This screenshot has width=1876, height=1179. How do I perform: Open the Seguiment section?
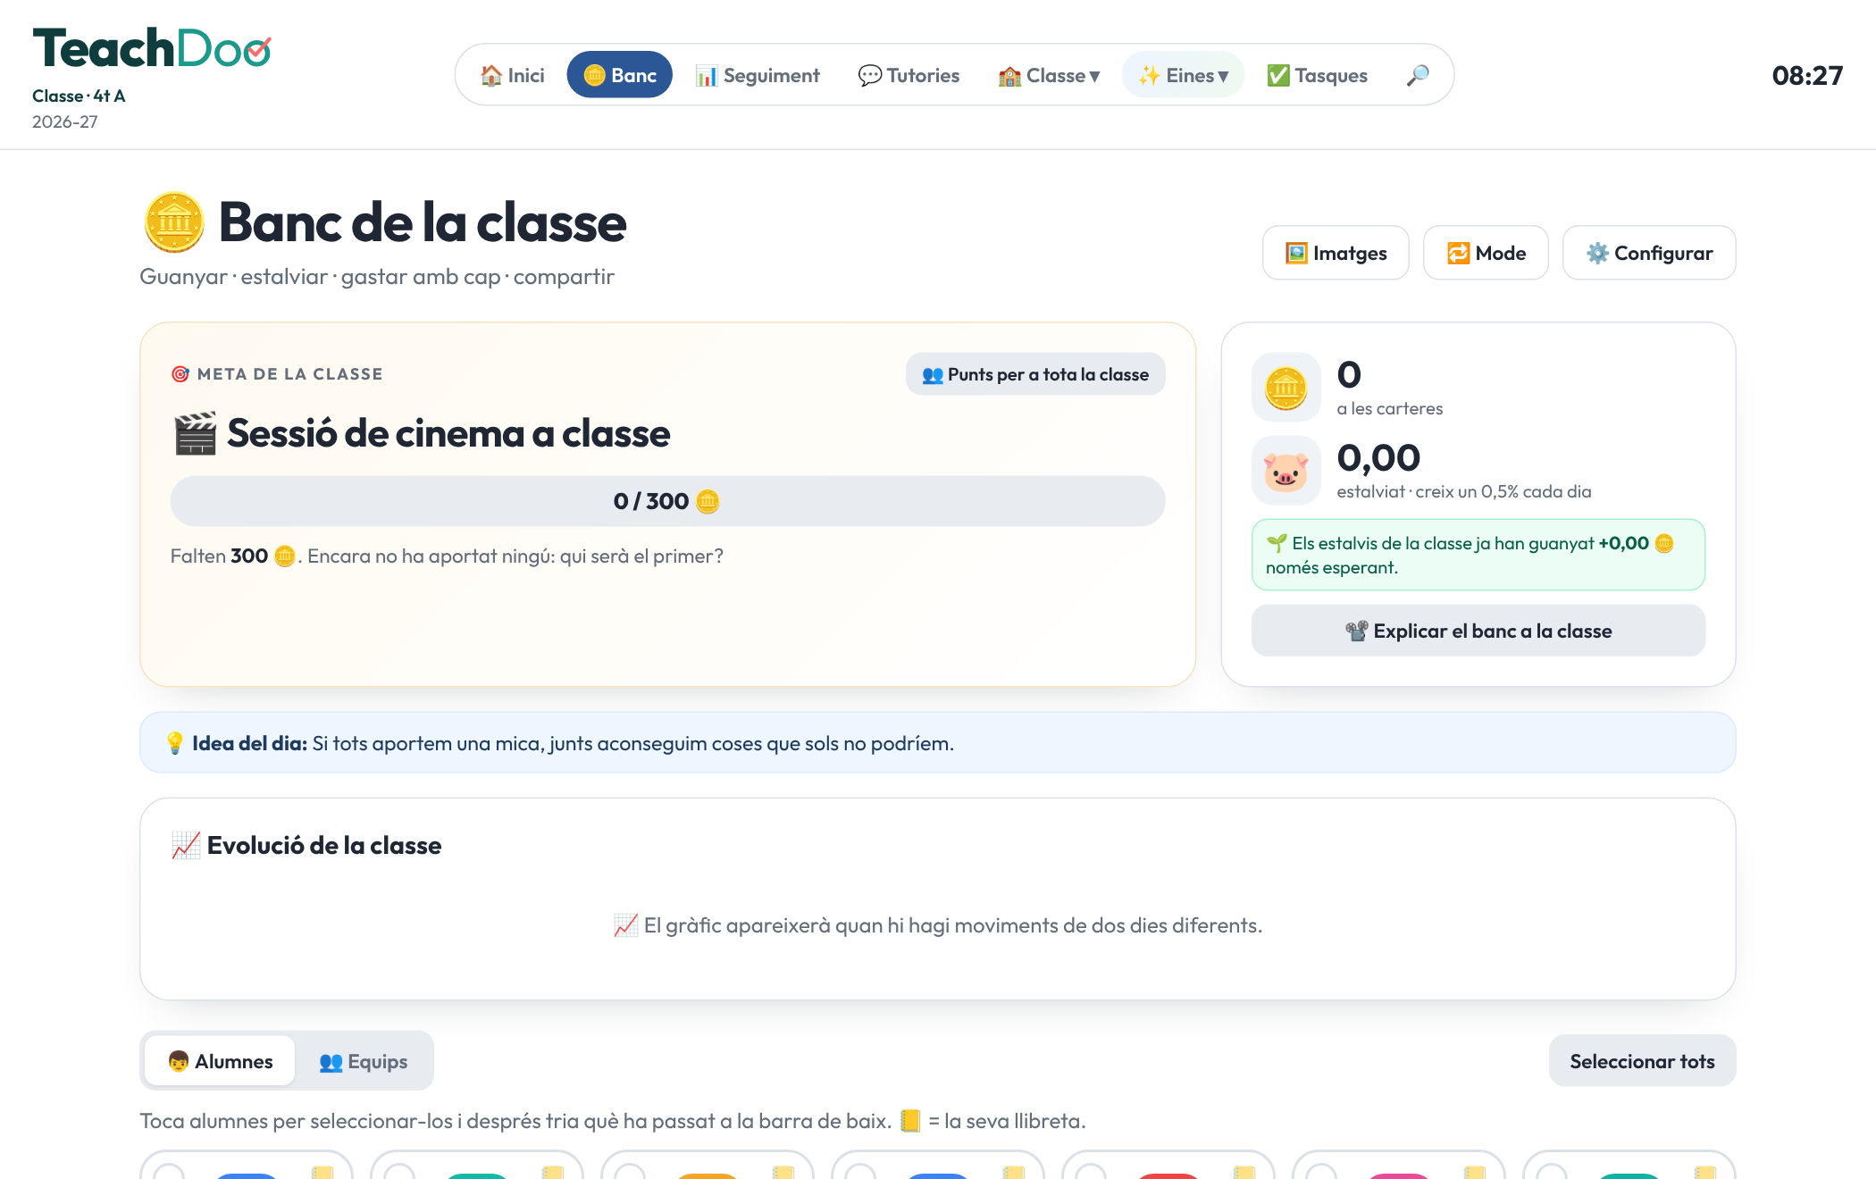[x=758, y=75]
